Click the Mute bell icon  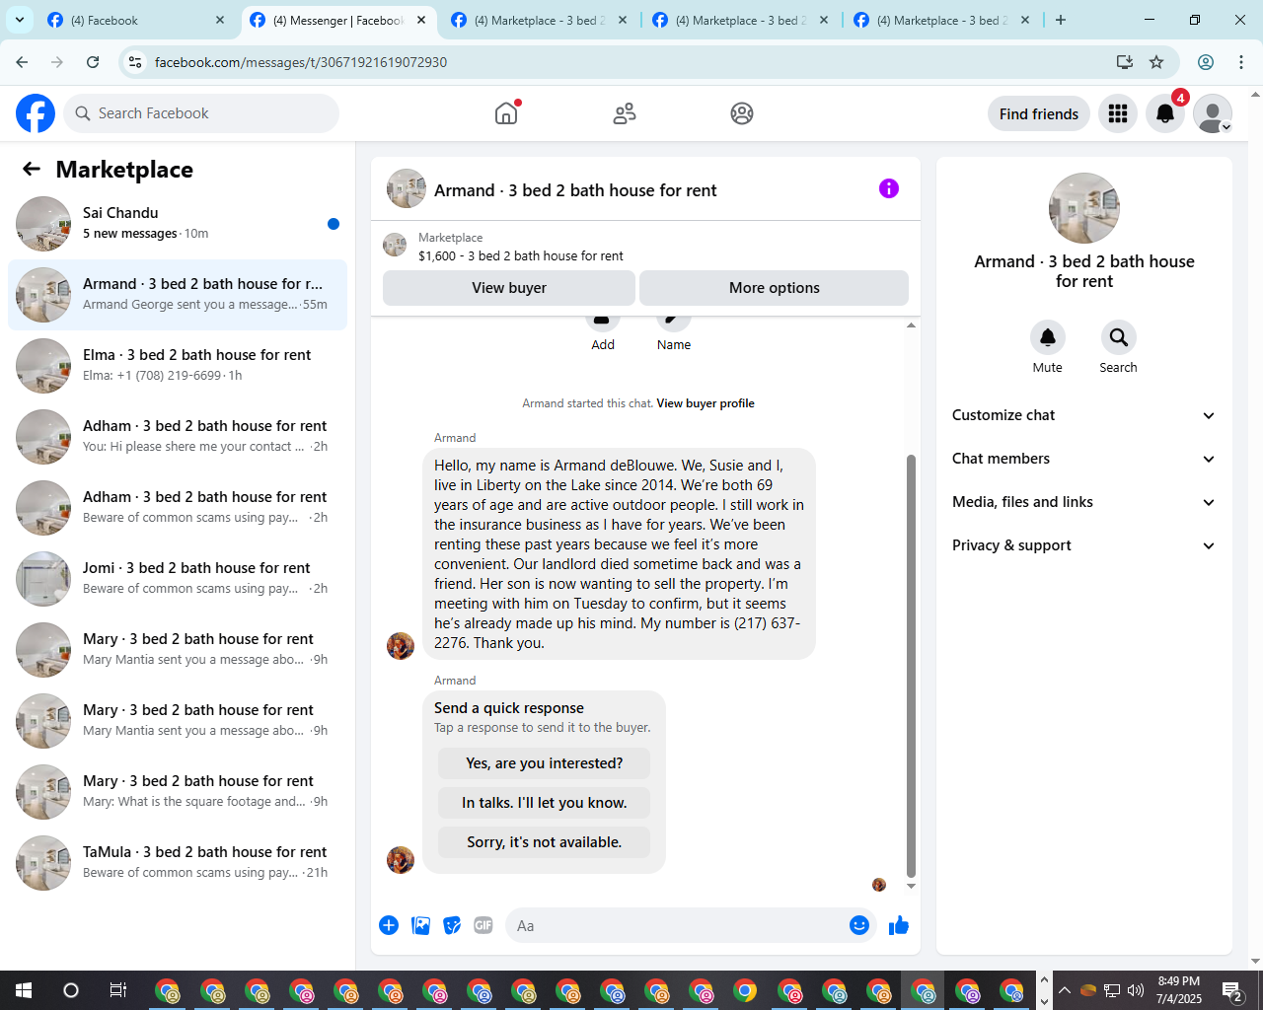[x=1048, y=337]
